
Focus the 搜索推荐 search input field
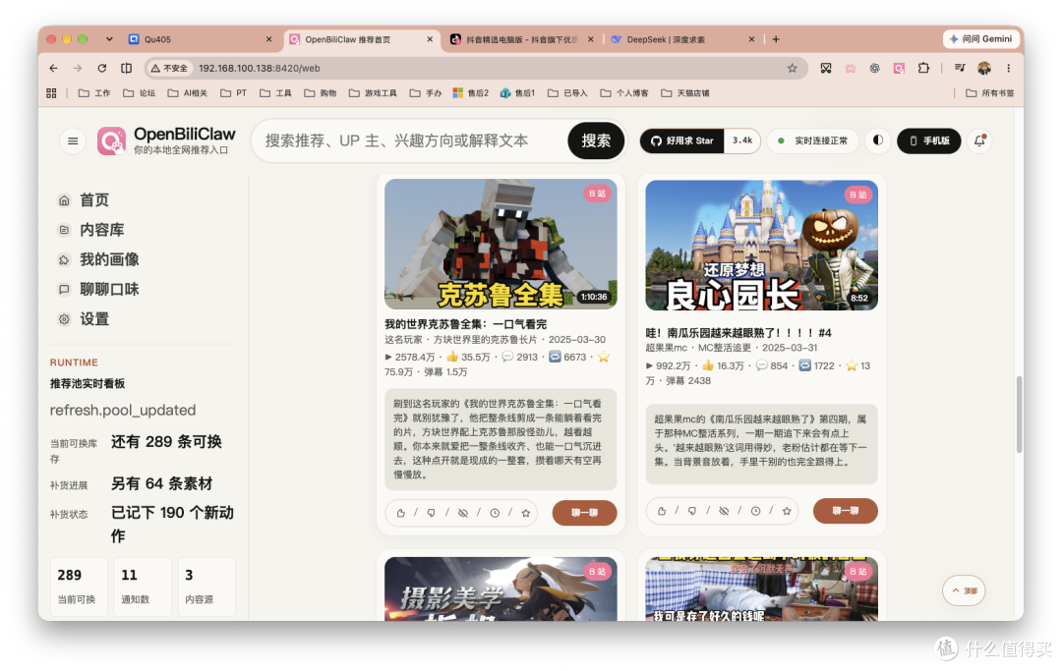pos(412,140)
